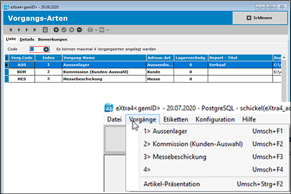Viewport: 291px width, 194px height.
Task: Jump to the last record
Action: click(34, 30)
